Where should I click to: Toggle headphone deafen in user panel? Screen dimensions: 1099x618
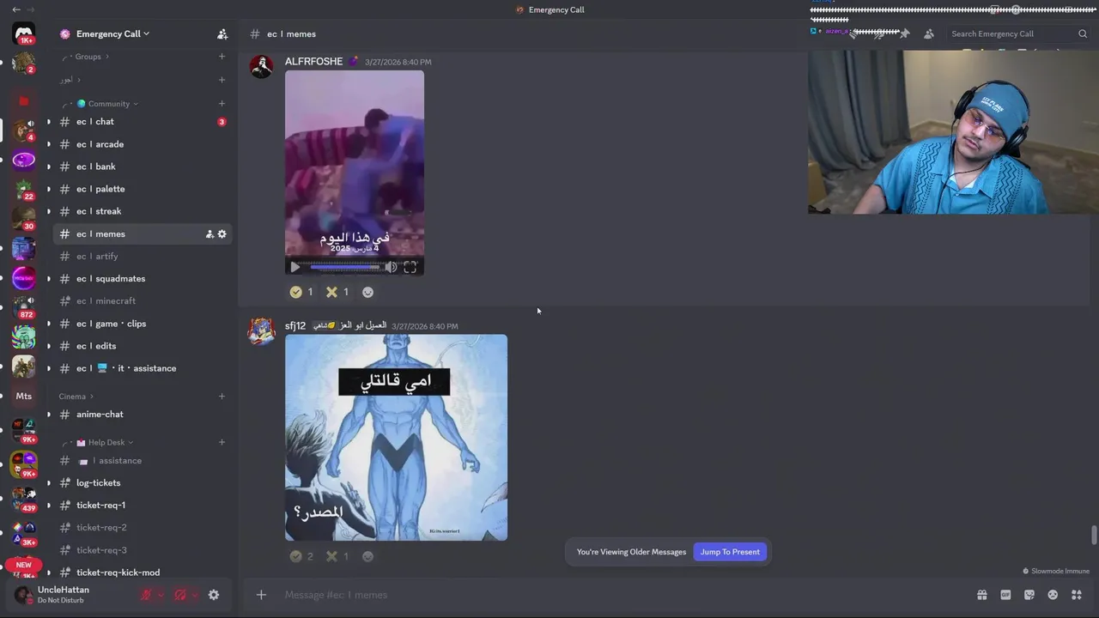click(180, 595)
